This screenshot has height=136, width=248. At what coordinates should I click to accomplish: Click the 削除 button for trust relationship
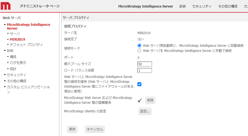point(150,100)
